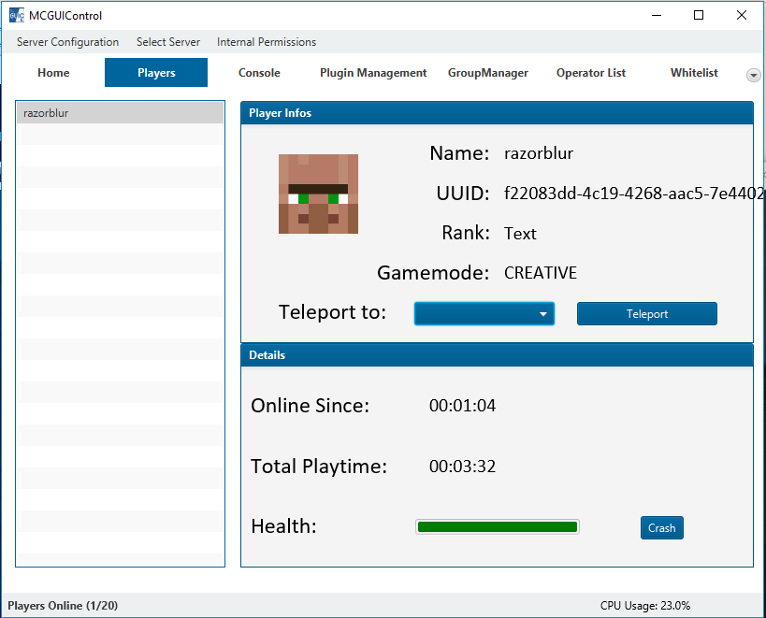Screen dimensions: 766x618
Task: Open the Whitelist tab
Action: pos(694,73)
